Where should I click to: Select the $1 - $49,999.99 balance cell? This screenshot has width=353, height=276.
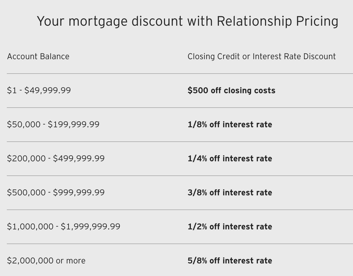(x=39, y=90)
